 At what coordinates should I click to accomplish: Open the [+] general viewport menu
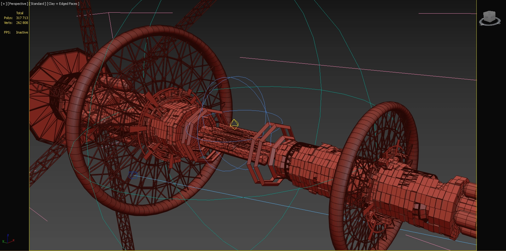pos(4,4)
